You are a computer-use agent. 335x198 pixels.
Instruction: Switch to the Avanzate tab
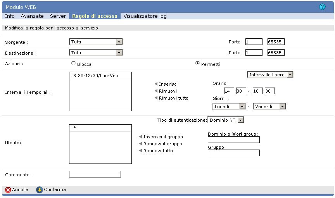[32, 16]
